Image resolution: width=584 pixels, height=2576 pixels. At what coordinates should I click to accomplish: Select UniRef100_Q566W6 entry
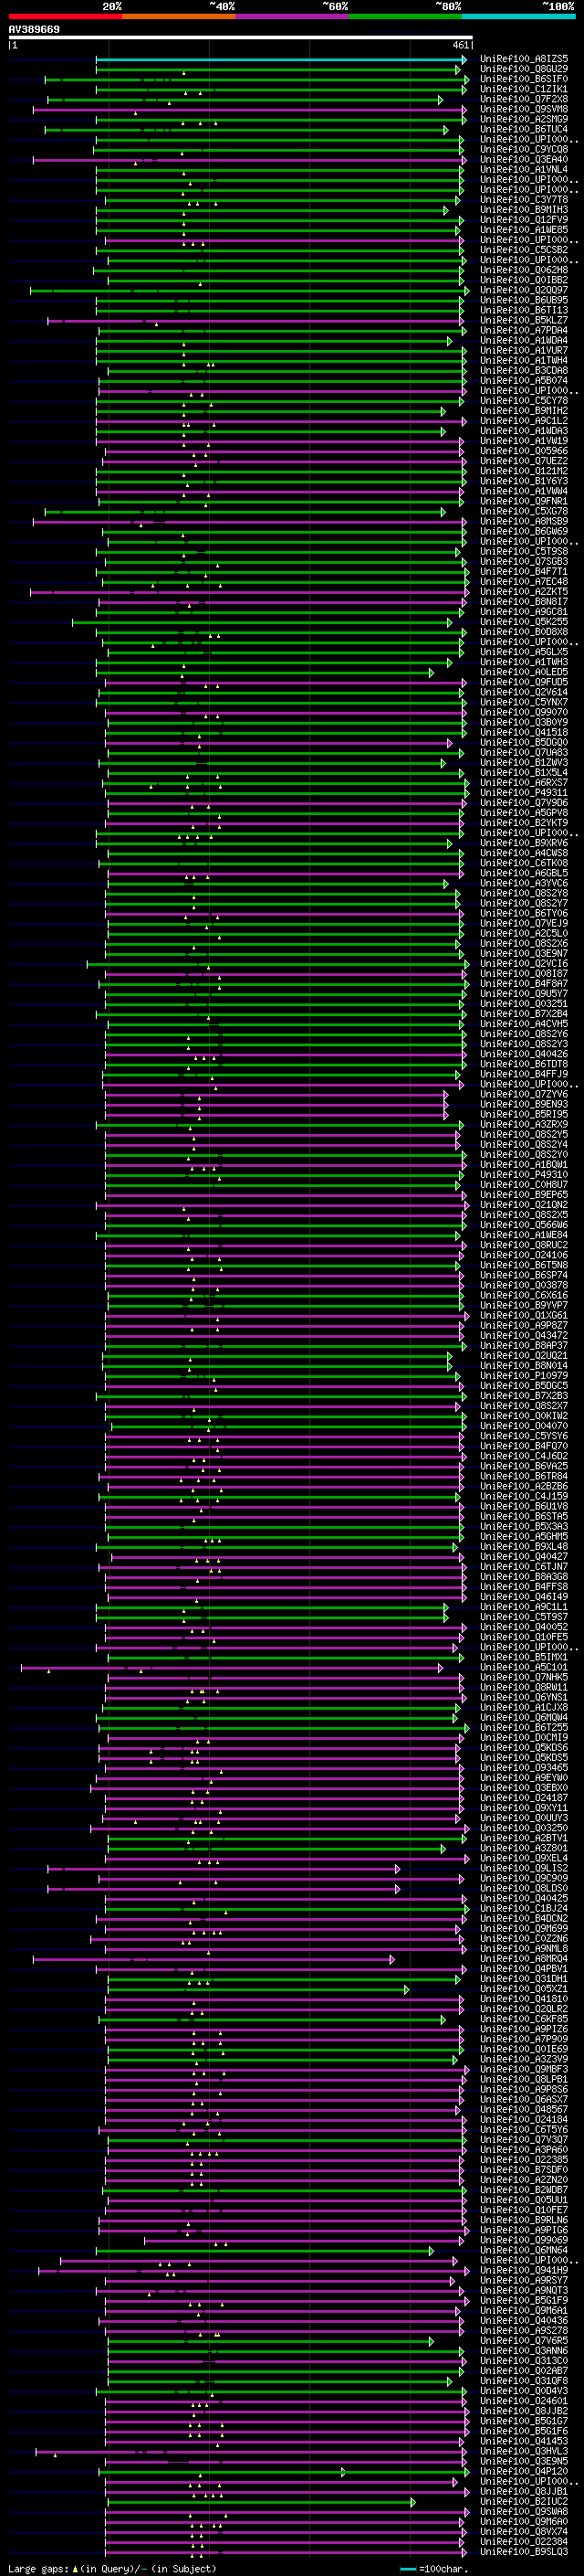pos(524,1225)
